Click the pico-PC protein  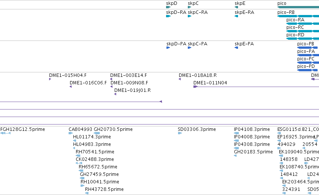(308, 63)
